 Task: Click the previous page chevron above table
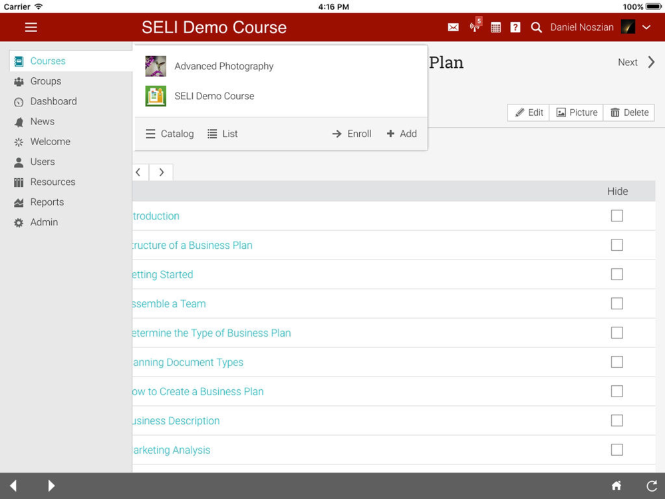pos(140,172)
